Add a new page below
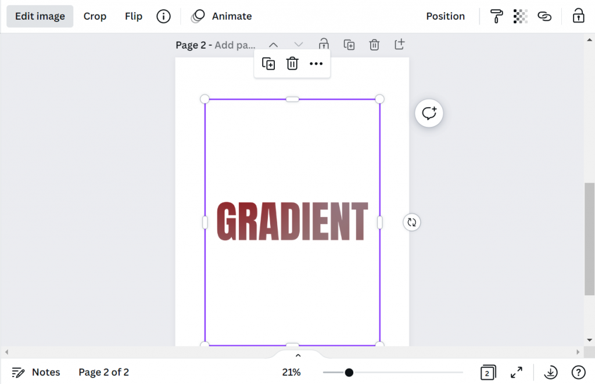Image resolution: width=595 pixels, height=384 pixels. coord(399,44)
